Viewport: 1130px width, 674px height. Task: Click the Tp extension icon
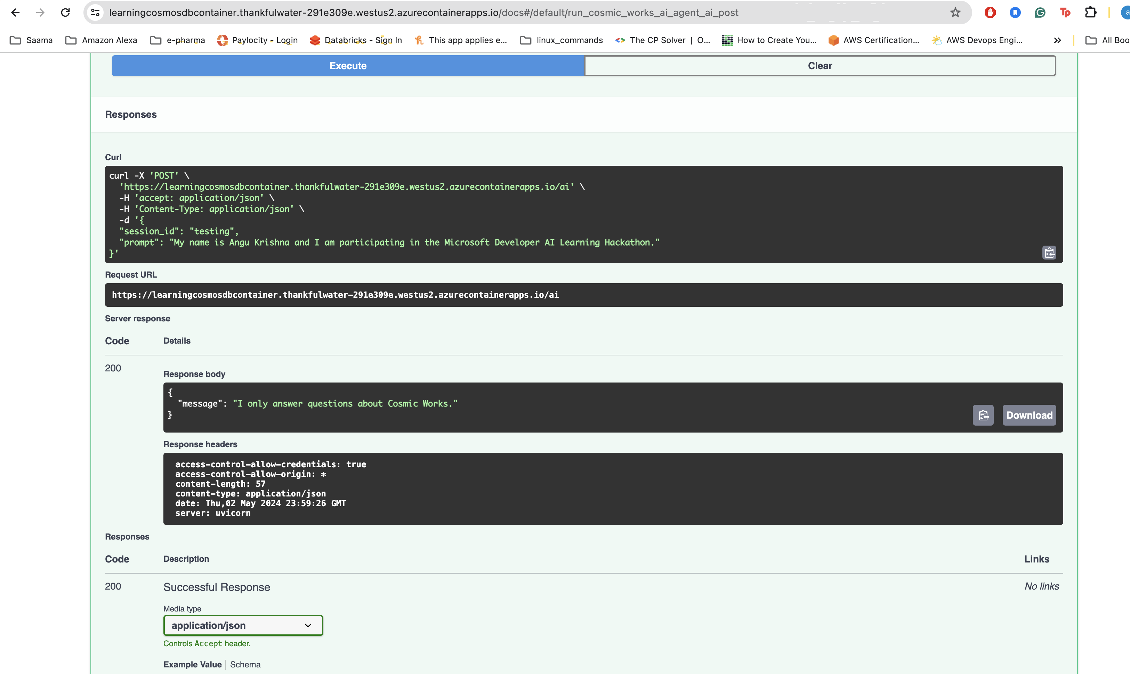click(1065, 13)
